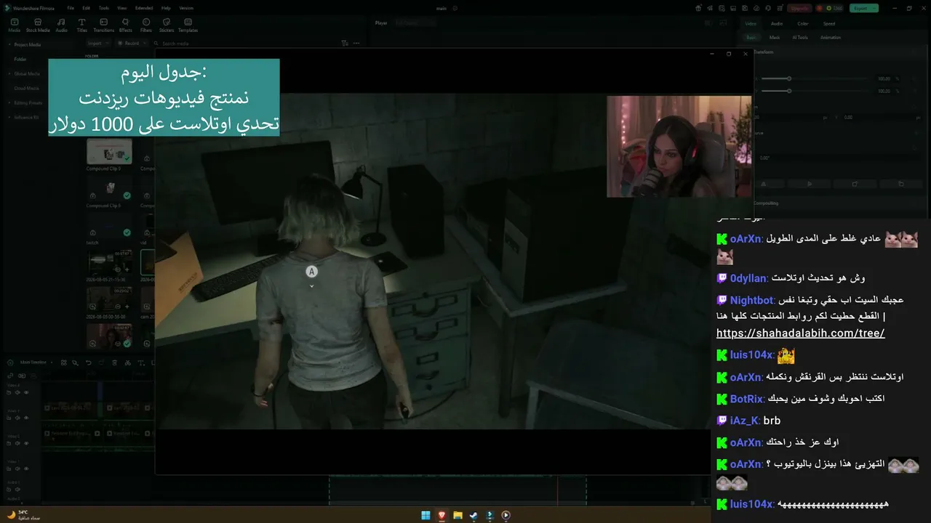
Task: Click the Delete icon in timeline toolbar
Action: click(115, 362)
